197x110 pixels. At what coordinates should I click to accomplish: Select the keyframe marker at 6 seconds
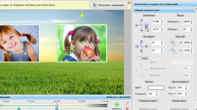(x=57, y=109)
